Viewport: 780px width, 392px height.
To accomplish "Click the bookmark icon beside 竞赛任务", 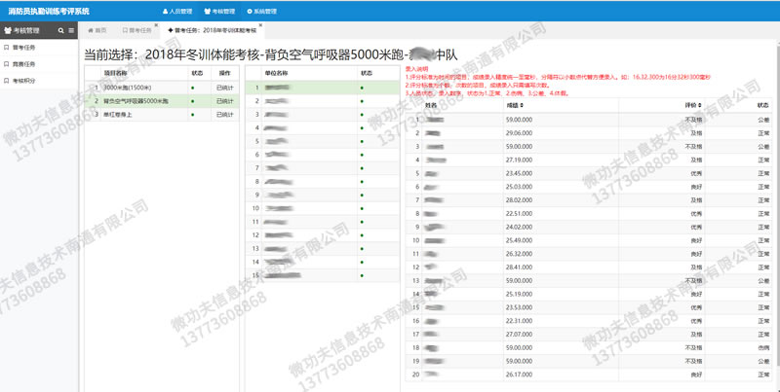I will 7,64.
